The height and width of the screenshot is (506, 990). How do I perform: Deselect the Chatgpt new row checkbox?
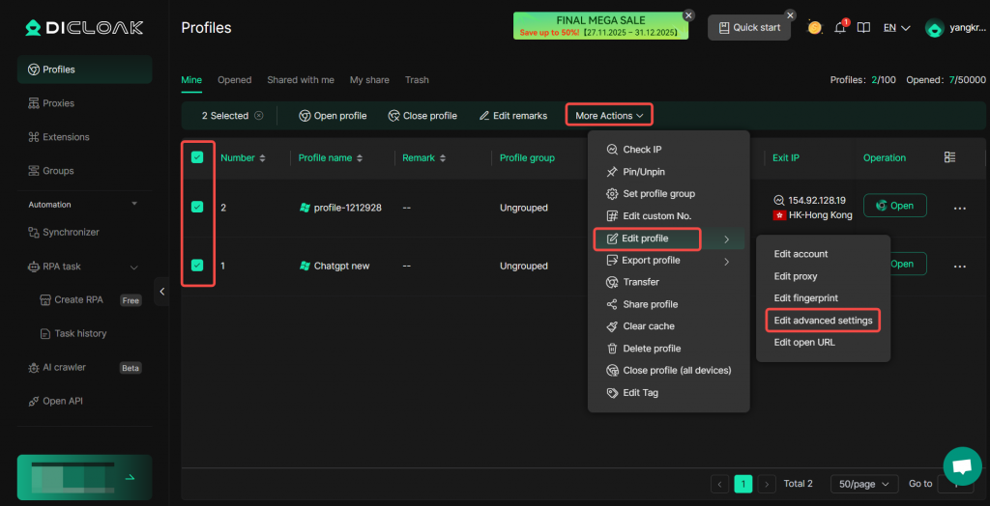[x=197, y=265]
